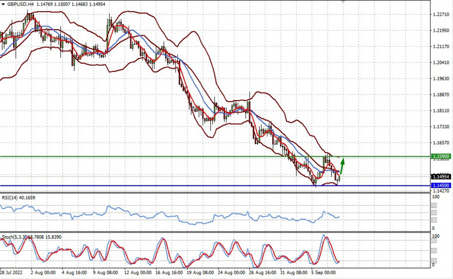Click the 1.22710 price axis label
The height and width of the screenshot is (279, 453).
pos(441,15)
